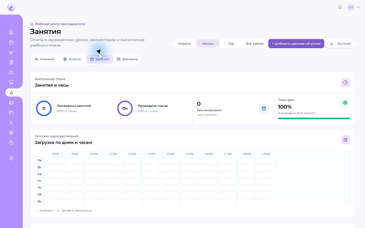The width and height of the screenshot is (365, 228).
Task: Select the Неделя period
Action: tap(184, 44)
